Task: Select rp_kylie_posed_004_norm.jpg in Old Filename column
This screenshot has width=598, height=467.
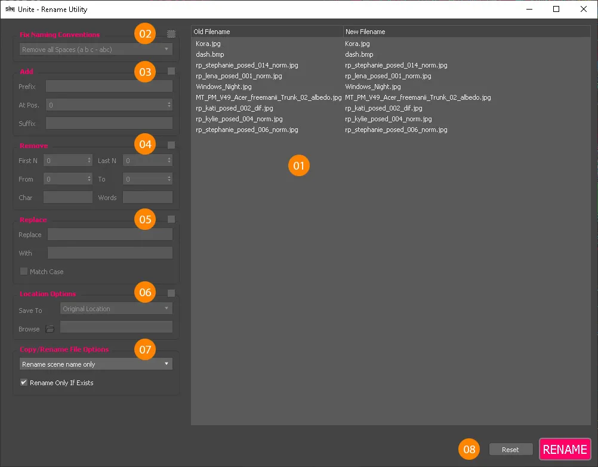Action: click(239, 119)
